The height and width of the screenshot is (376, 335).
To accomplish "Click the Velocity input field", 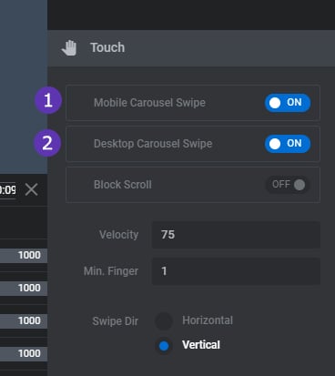I will point(236,235).
